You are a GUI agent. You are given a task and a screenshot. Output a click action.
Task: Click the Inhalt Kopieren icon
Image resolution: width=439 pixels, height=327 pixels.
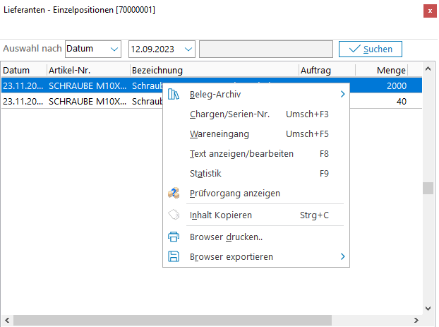click(174, 215)
